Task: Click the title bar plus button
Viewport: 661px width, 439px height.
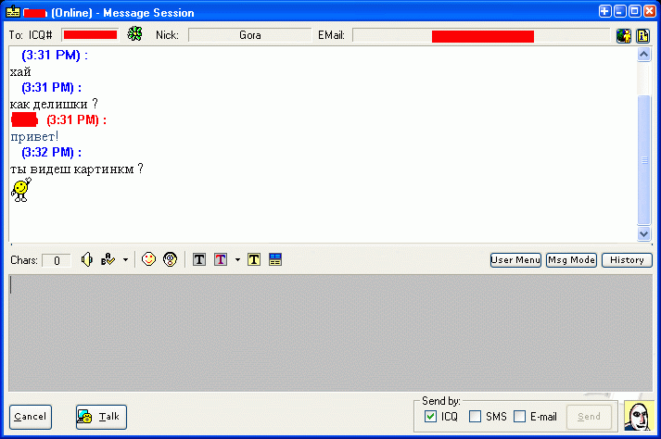Action: pyautogui.click(x=604, y=11)
